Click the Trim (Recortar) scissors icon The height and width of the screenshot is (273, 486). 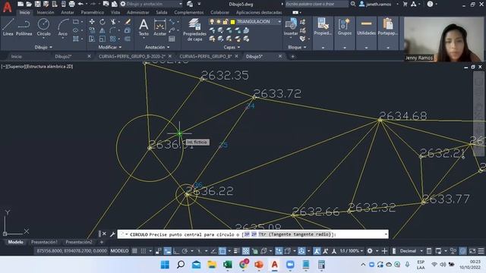[x=113, y=22]
